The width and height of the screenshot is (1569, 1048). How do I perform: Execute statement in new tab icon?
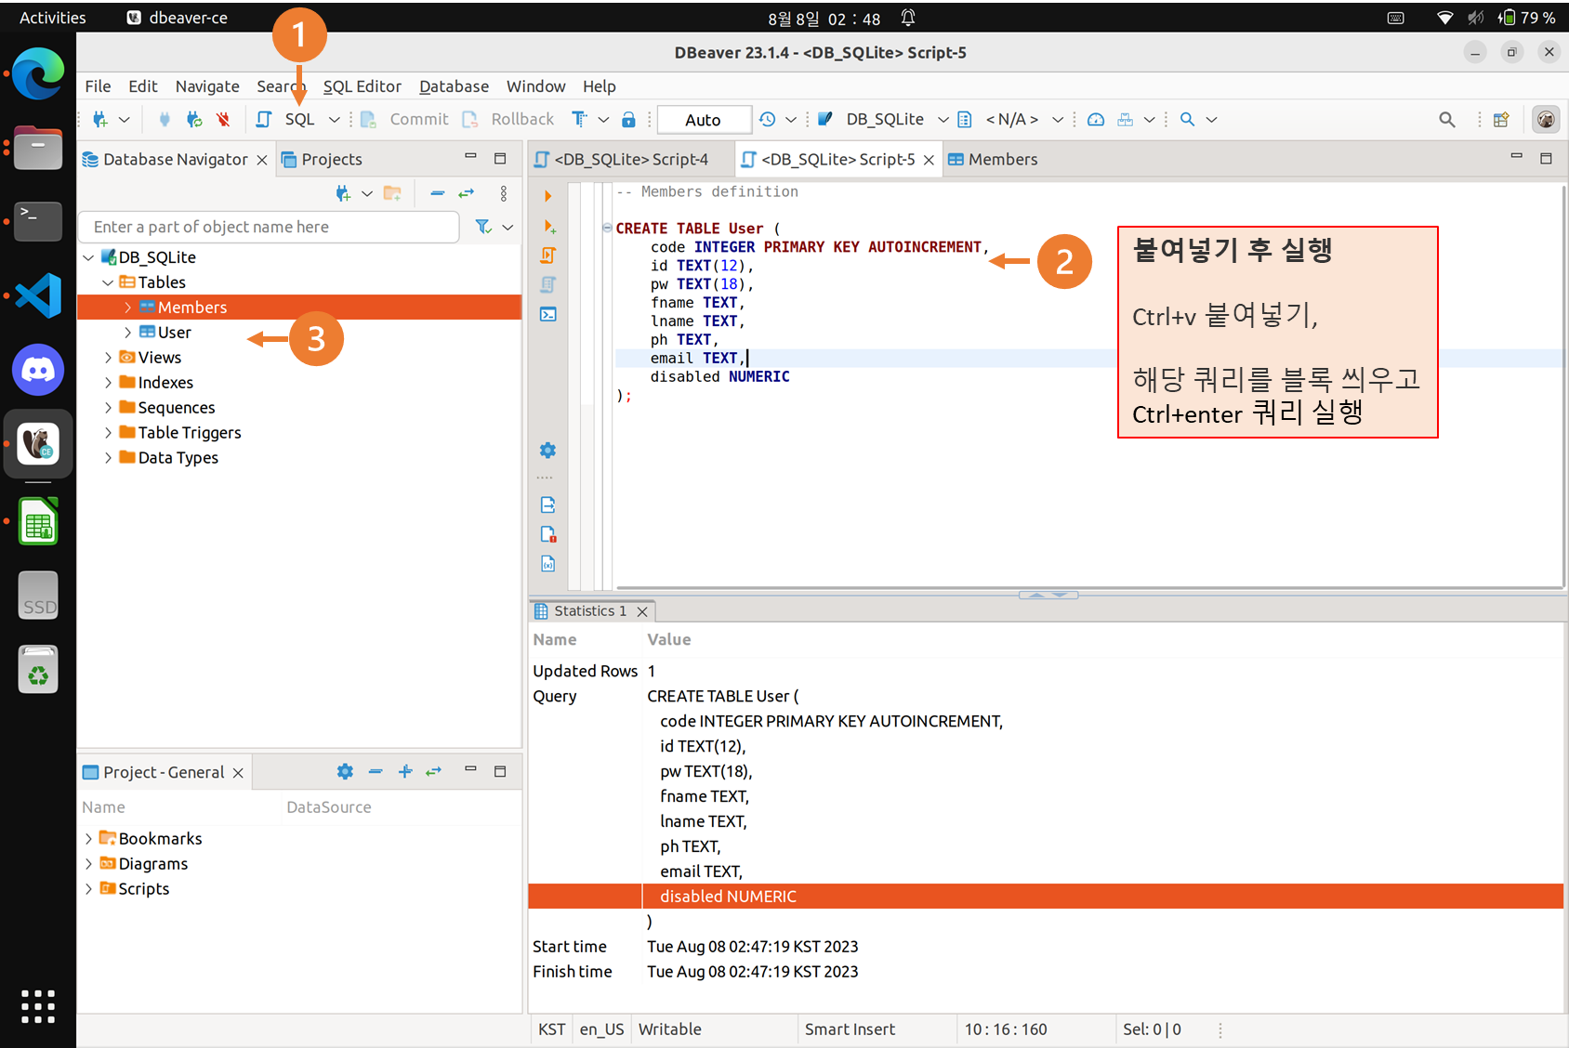(x=548, y=226)
